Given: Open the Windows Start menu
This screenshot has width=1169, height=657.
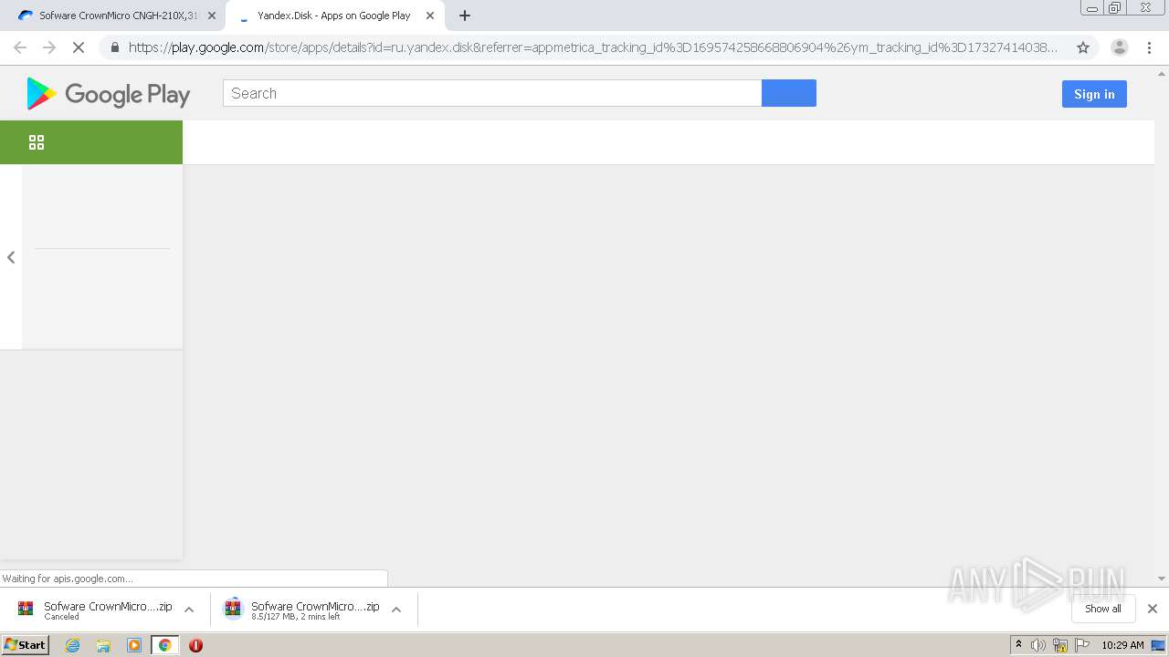Looking at the screenshot, I should point(26,645).
